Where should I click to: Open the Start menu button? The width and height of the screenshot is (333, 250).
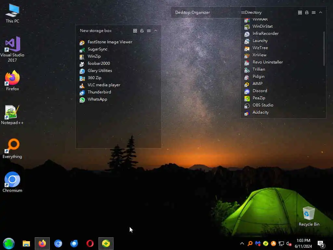tap(9, 243)
